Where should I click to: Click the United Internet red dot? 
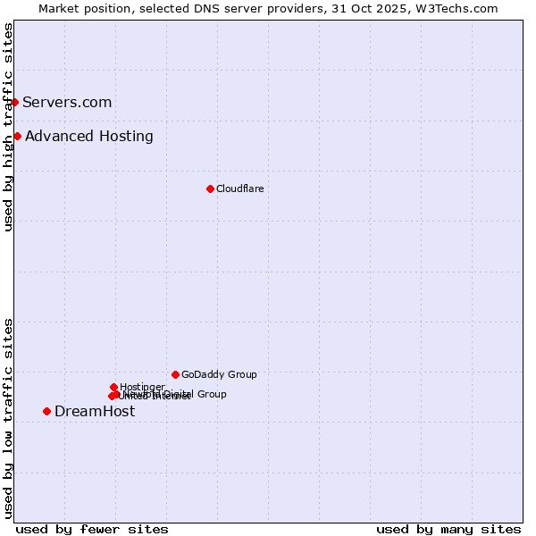111,397
